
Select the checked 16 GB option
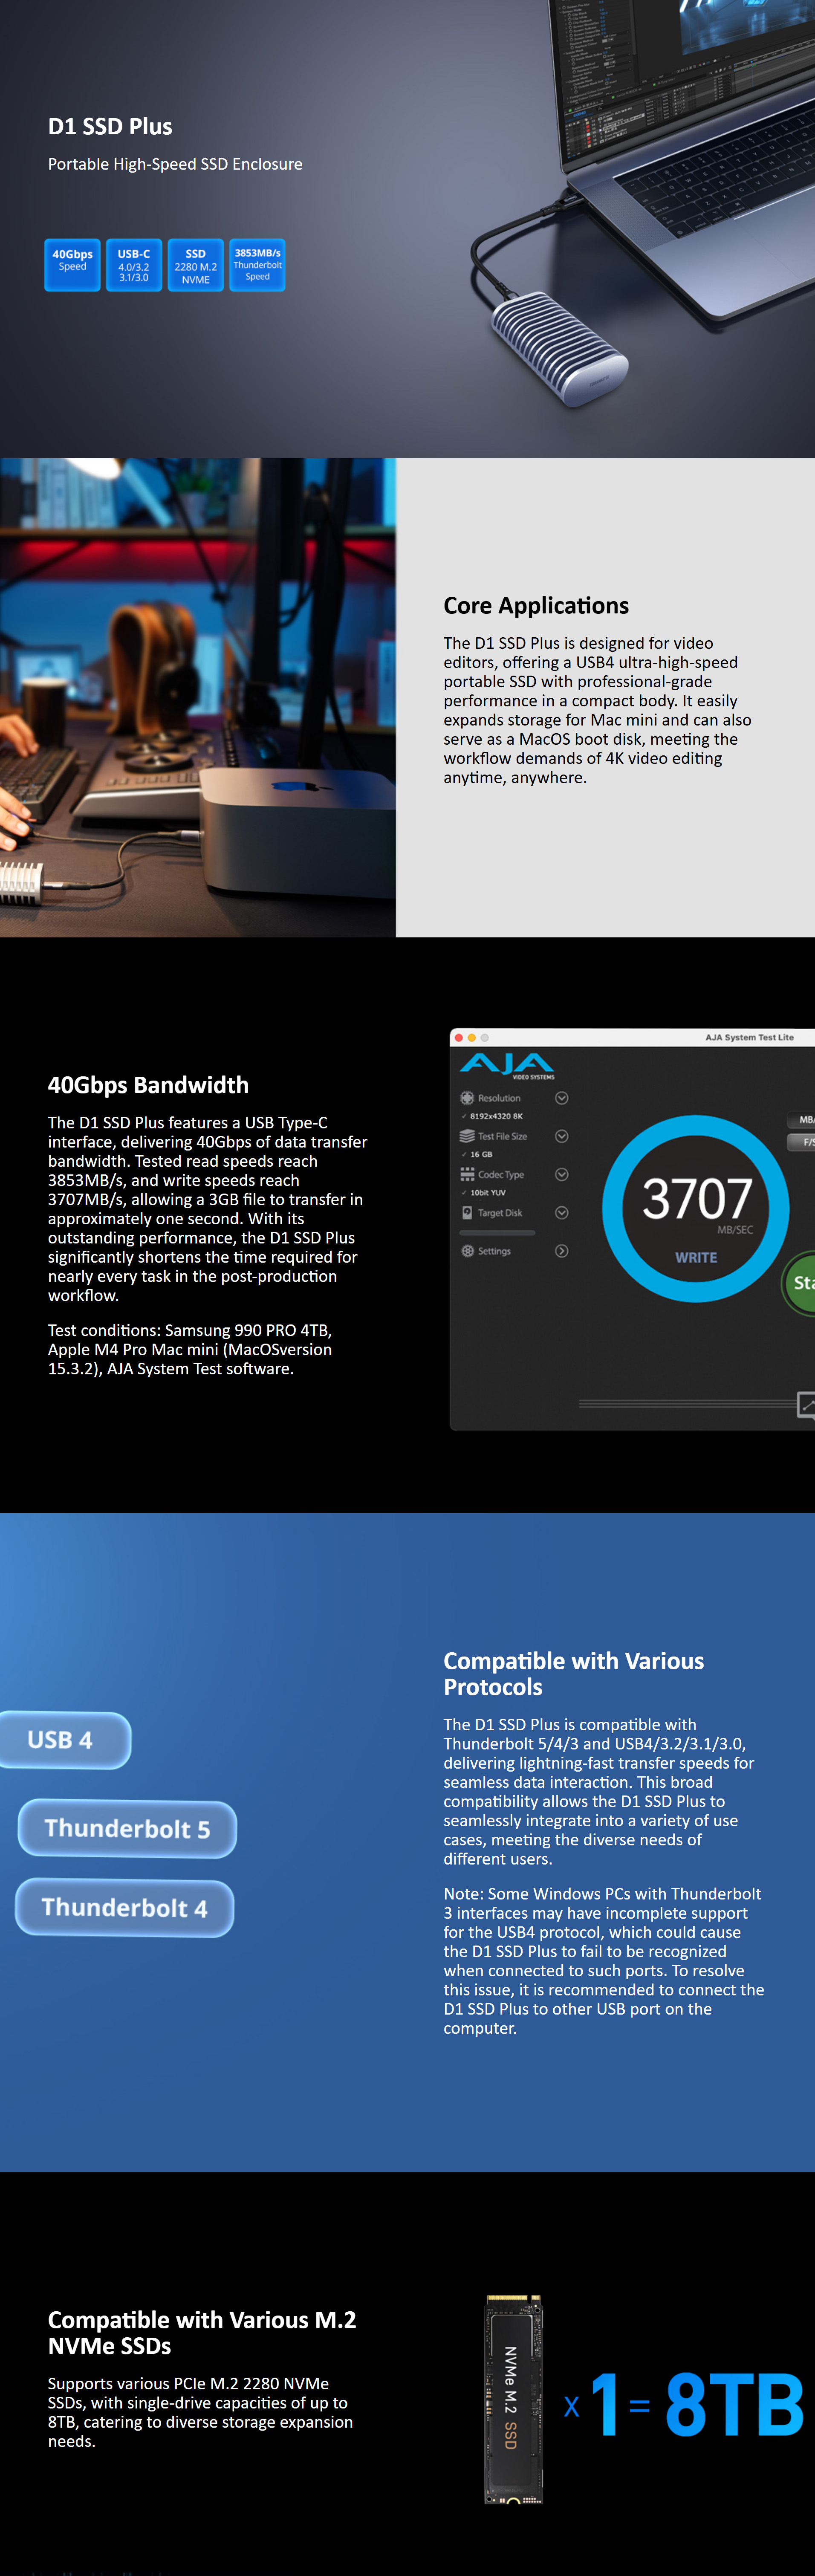[x=477, y=1154]
